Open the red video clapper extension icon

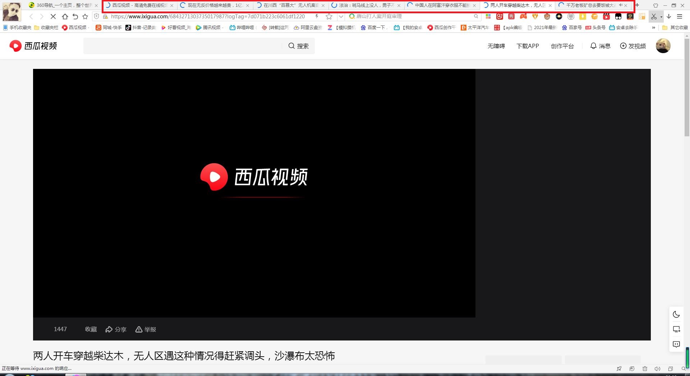(x=606, y=16)
